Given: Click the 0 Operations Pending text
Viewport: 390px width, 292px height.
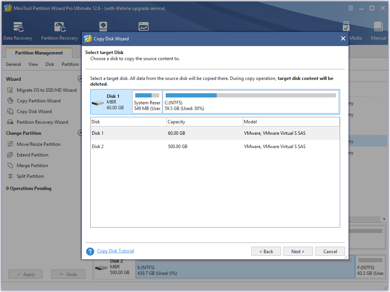Looking at the screenshot, I should click(29, 188).
